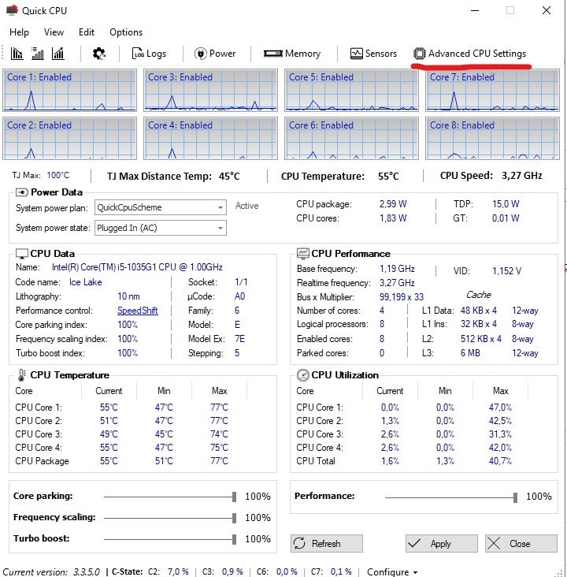The width and height of the screenshot is (567, 577).
Task: Click the VID 1,152 V value
Action: coord(506,271)
